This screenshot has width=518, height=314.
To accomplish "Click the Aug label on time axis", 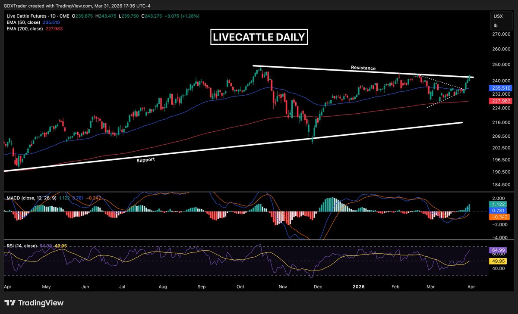I will click(163, 286).
